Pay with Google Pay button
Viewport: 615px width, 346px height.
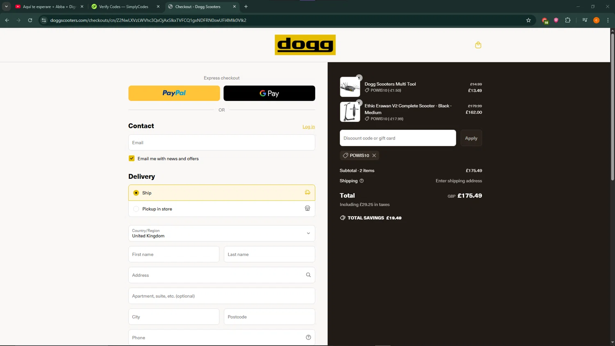pyautogui.click(x=269, y=93)
